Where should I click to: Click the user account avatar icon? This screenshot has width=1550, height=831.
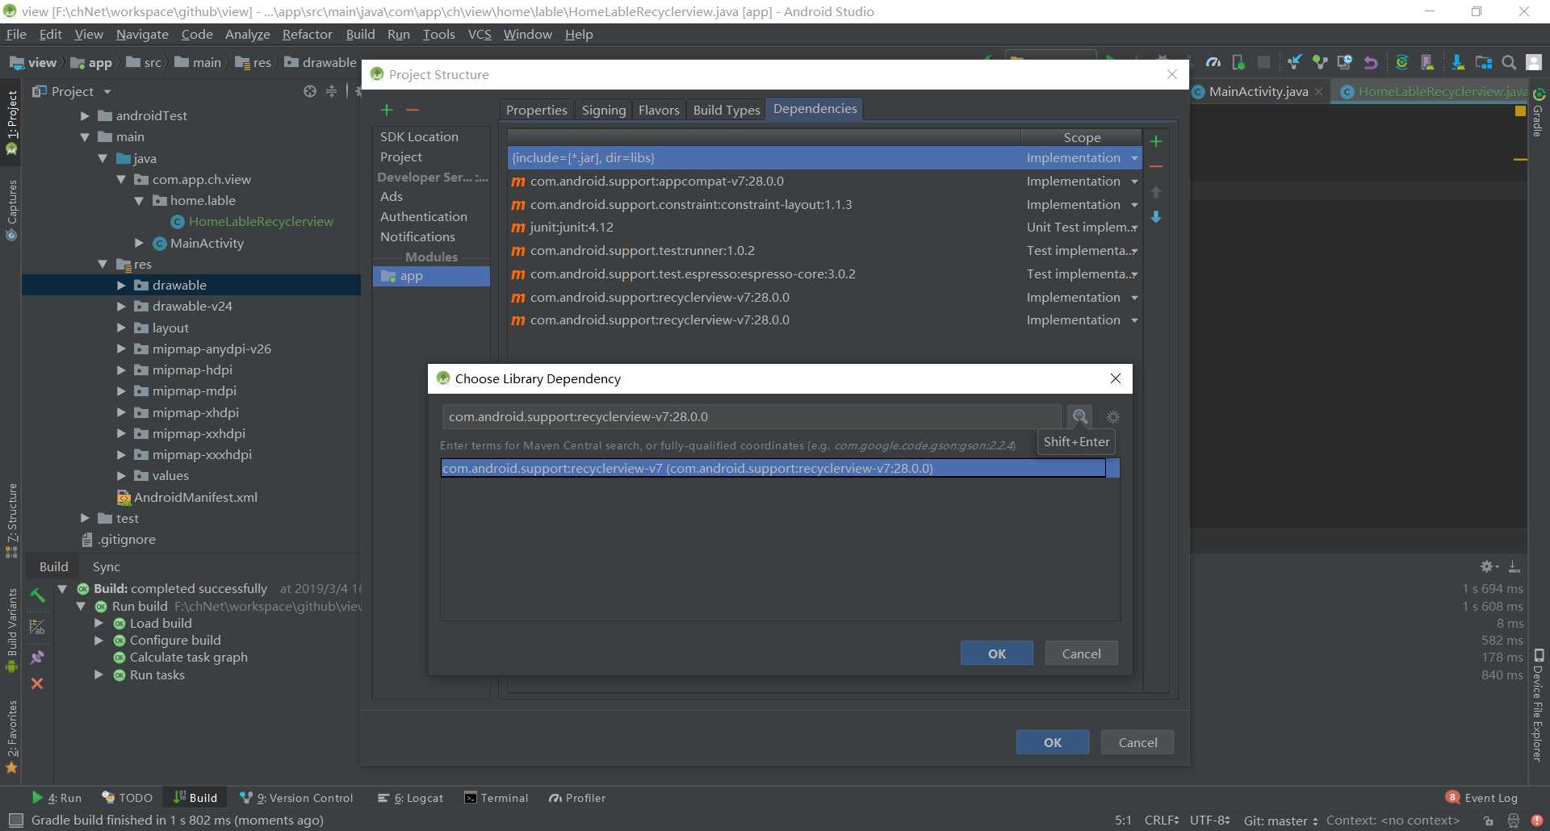(1534, 62)
